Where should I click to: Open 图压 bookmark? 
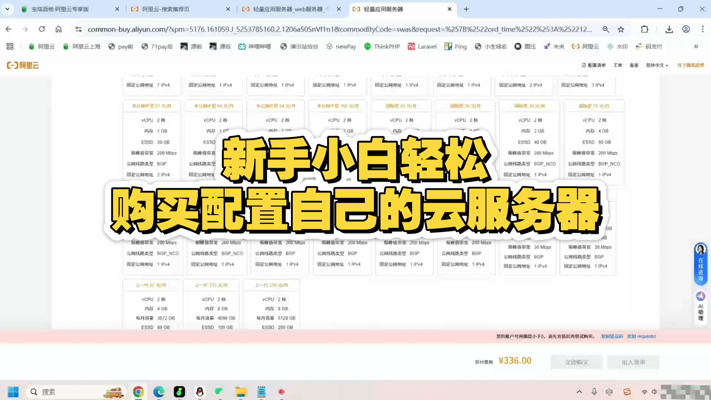[x=525, y=46]
